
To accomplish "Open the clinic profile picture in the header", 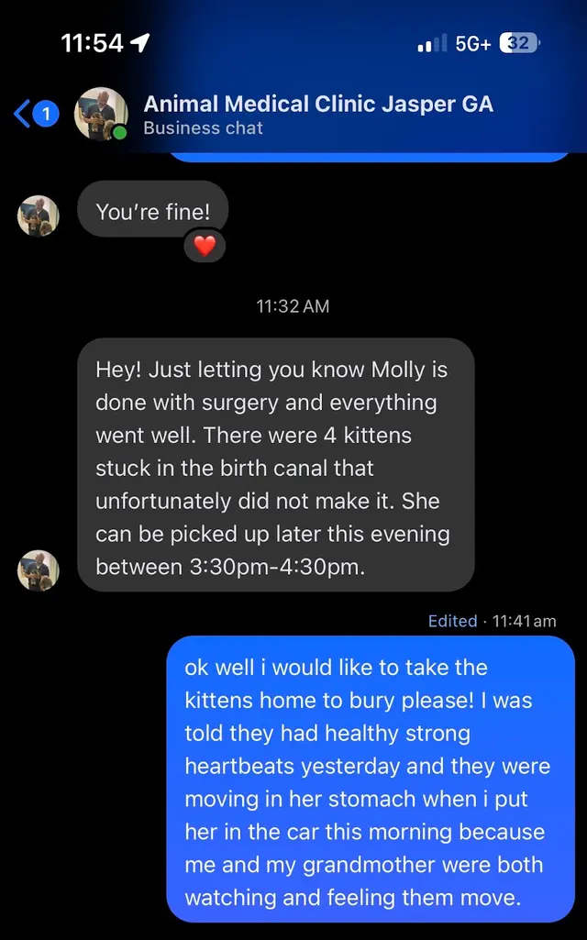I will pos(101,114).
